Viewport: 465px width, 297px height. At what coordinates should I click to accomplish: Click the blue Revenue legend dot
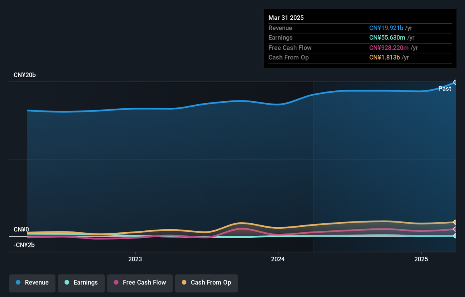(x=18, y=283)
